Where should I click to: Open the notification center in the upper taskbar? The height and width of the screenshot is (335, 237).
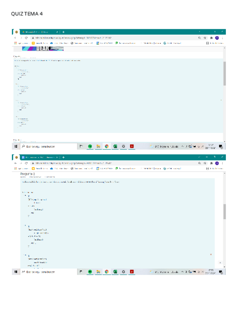pos(221,147)
